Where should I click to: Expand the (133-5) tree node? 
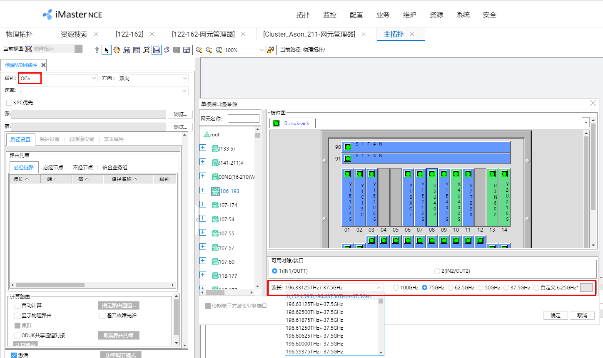pos(203,148)
